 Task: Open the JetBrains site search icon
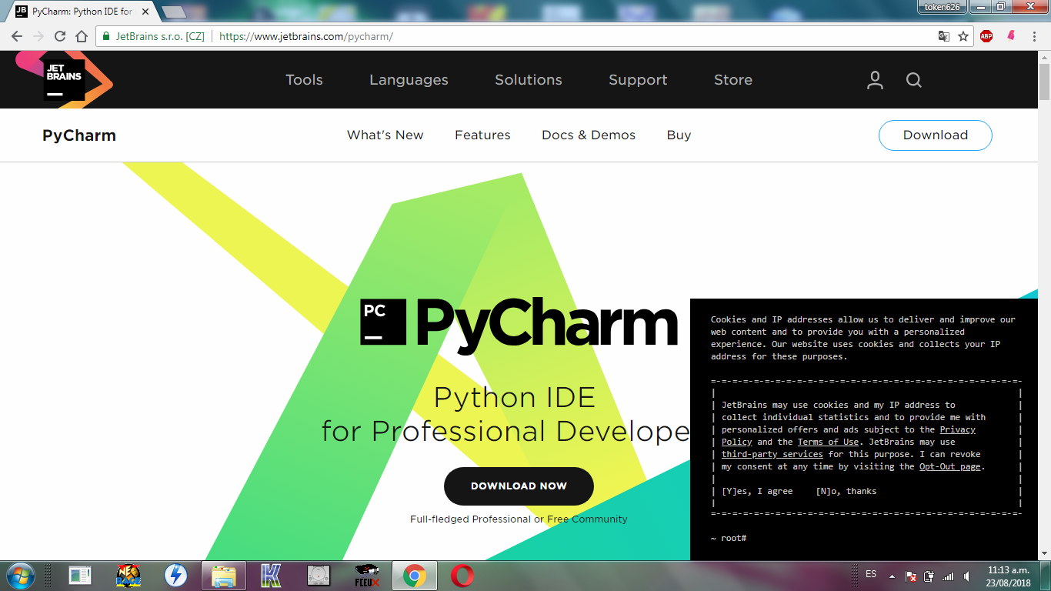913,79
